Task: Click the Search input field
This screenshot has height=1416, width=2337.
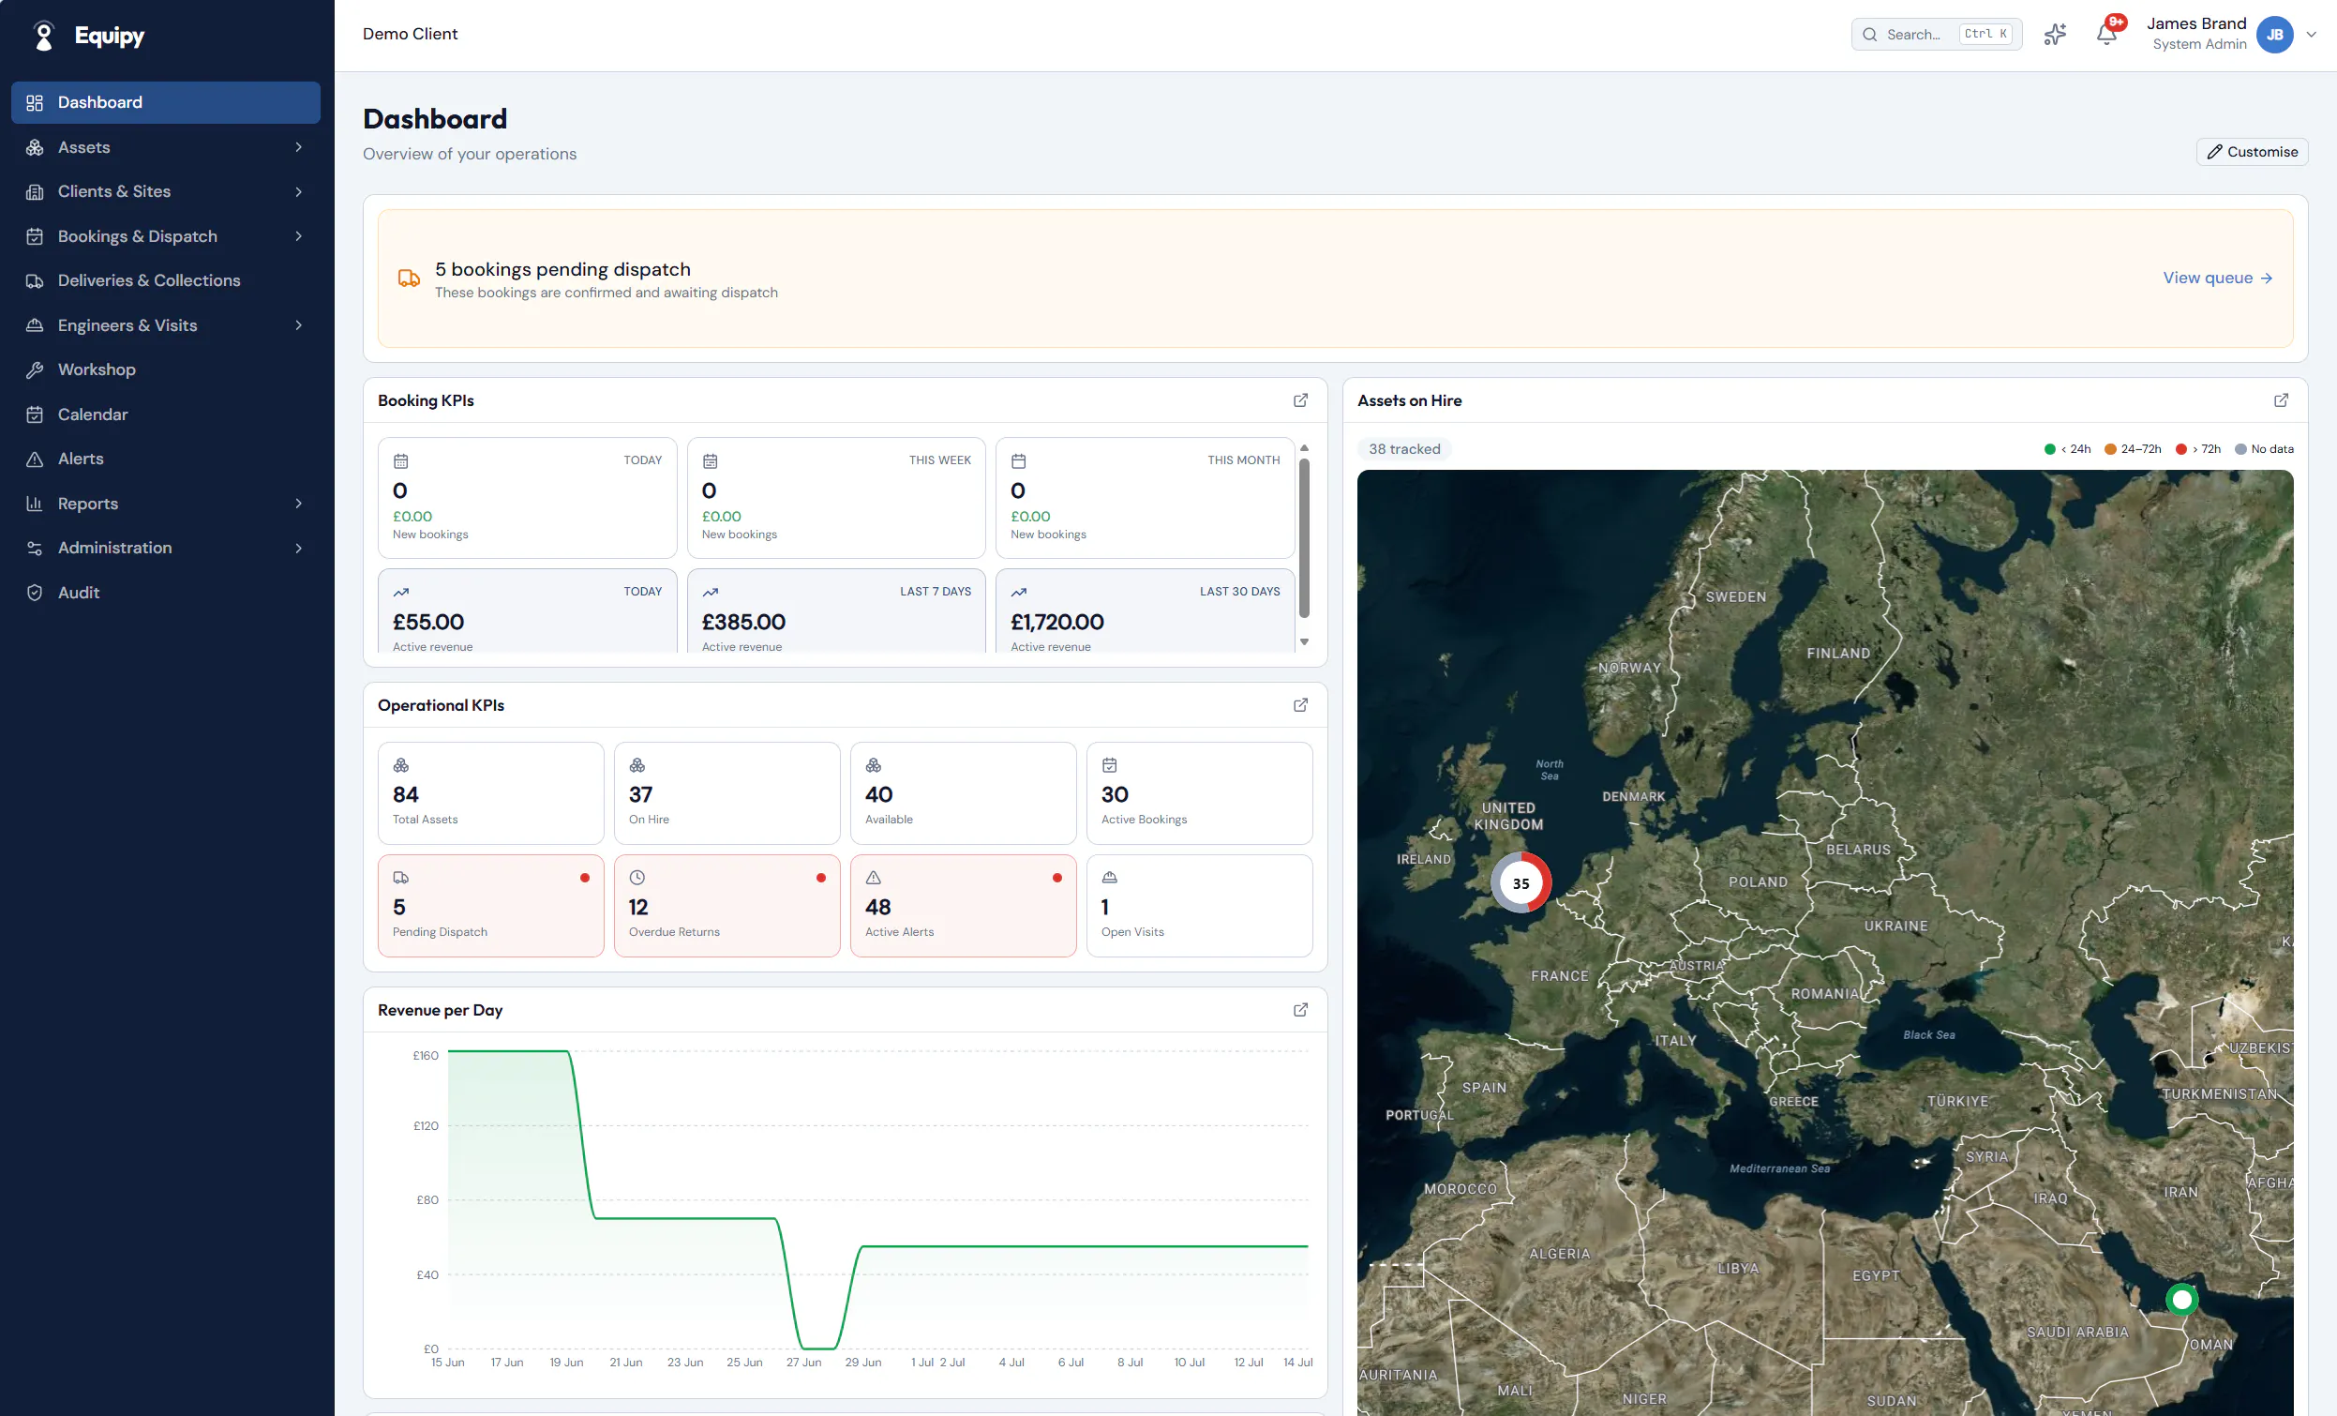Action: tap(1936, 34)
